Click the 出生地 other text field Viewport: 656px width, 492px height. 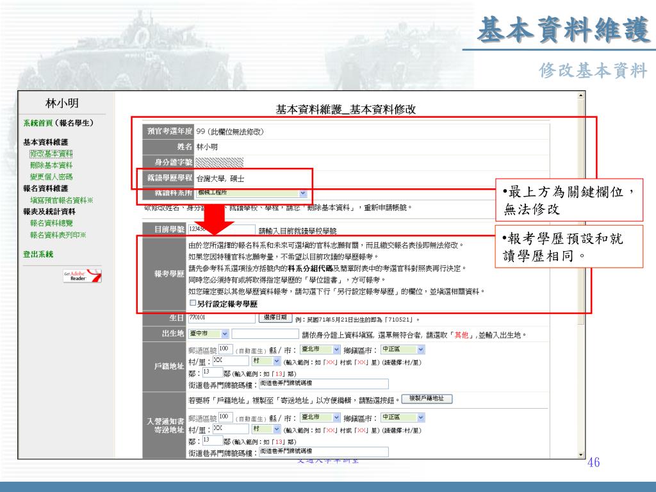pos(265,334)
